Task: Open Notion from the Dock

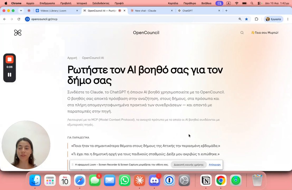Action: 206,180
